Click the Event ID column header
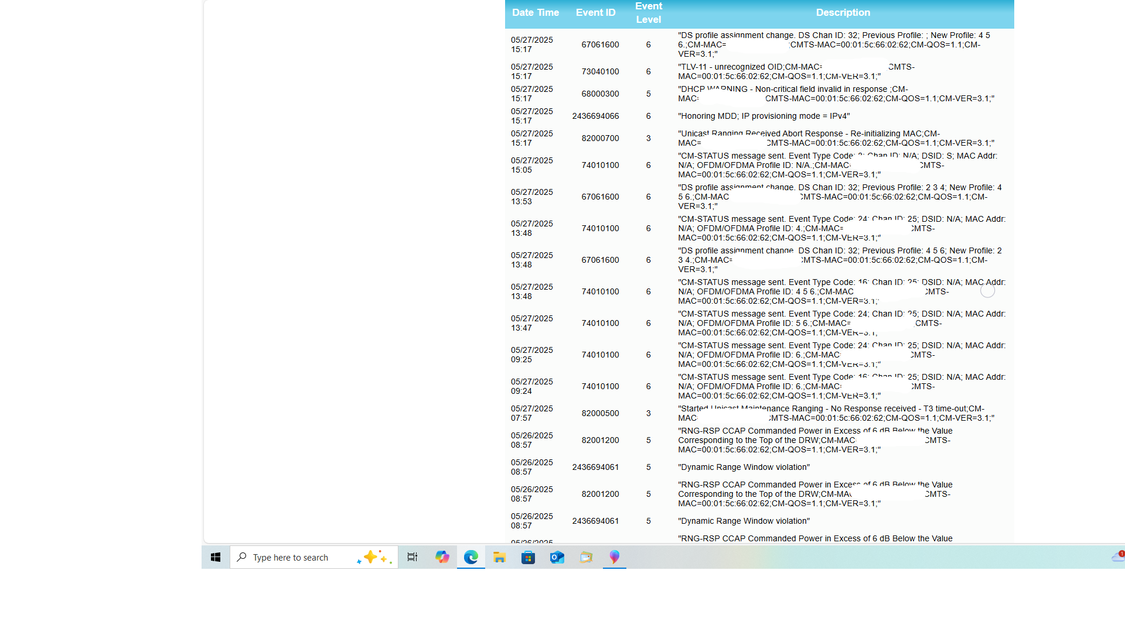Screen dimensions: 1125x632 tap(596, 12)
